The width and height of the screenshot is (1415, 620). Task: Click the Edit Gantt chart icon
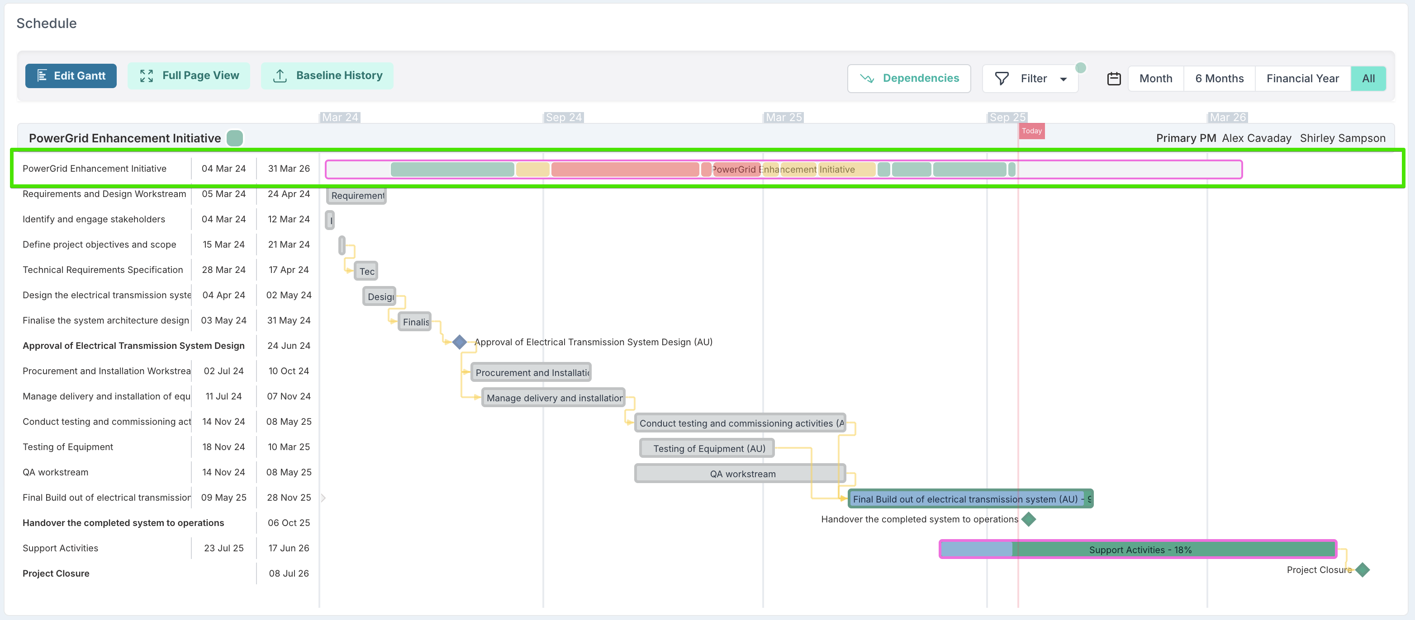[x=42, y=76]
